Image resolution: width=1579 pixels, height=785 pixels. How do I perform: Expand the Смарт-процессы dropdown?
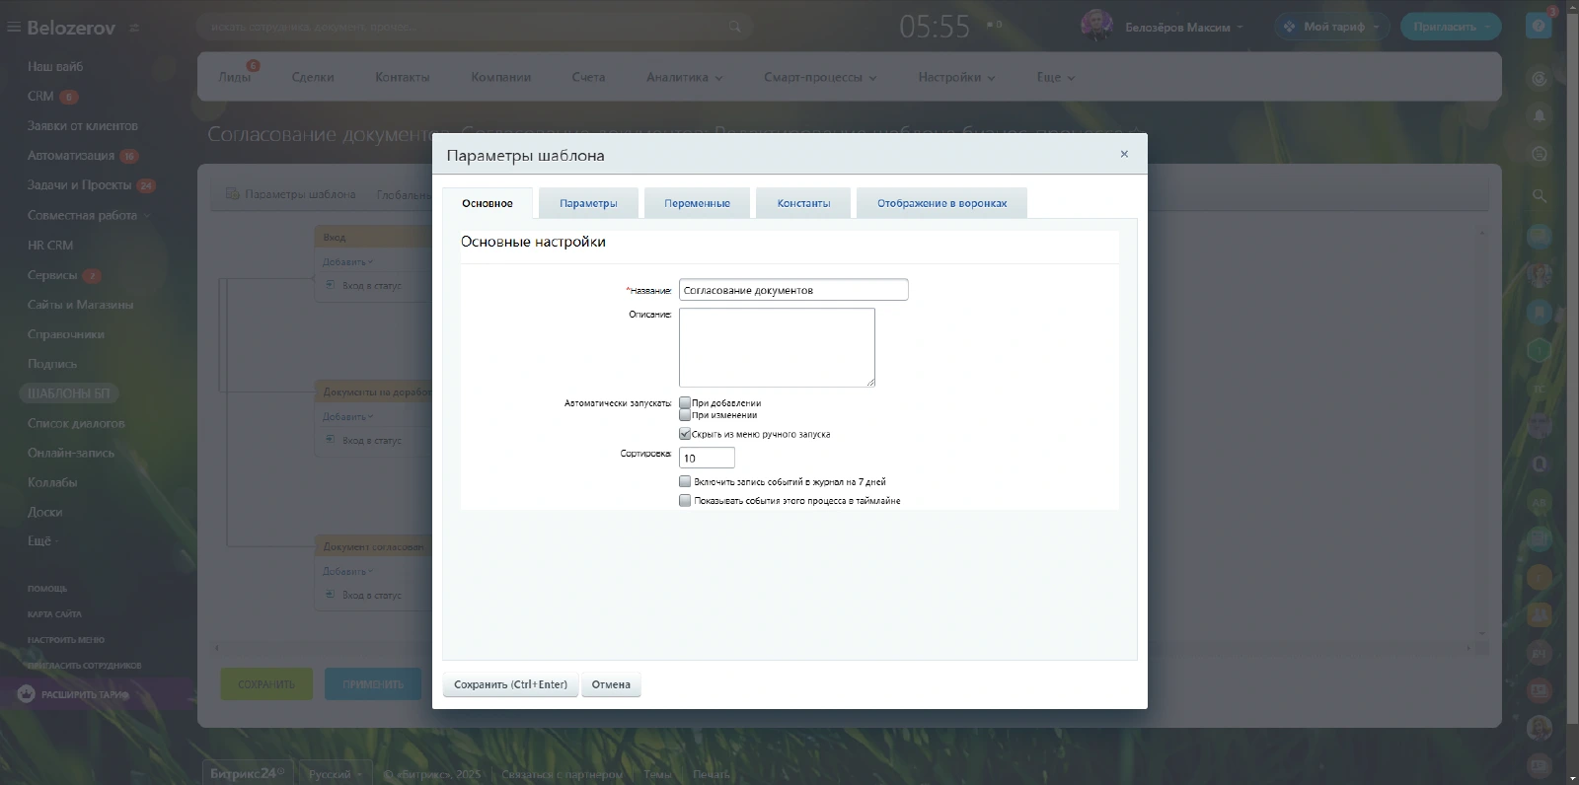pos(819,77)
